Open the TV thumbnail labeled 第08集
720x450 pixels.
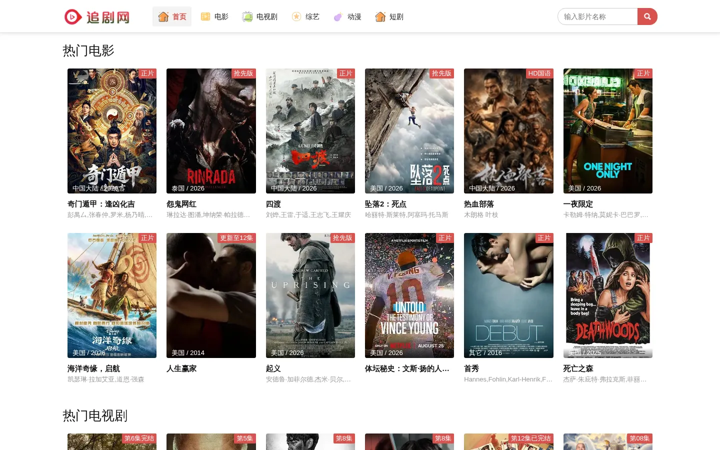[608, 441]
